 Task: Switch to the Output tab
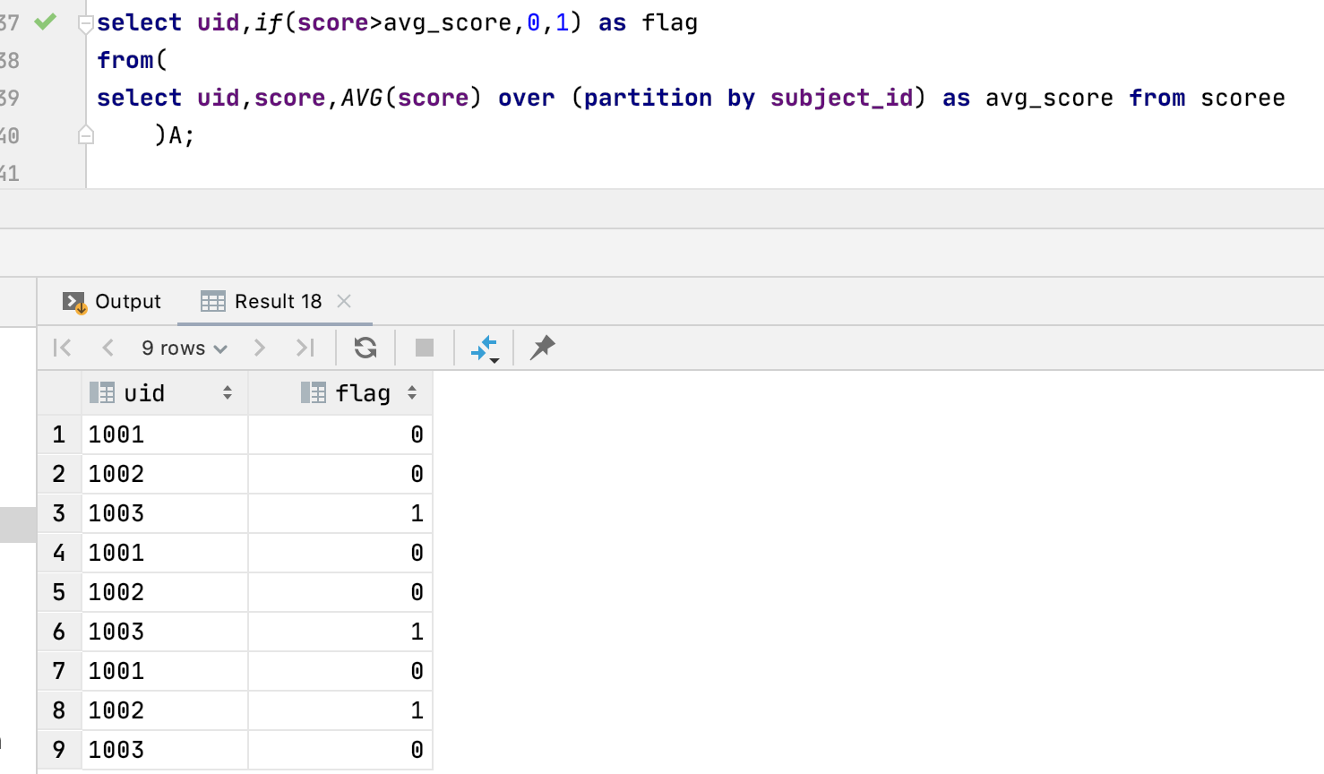pyautogui.click(x=127, y=301)
